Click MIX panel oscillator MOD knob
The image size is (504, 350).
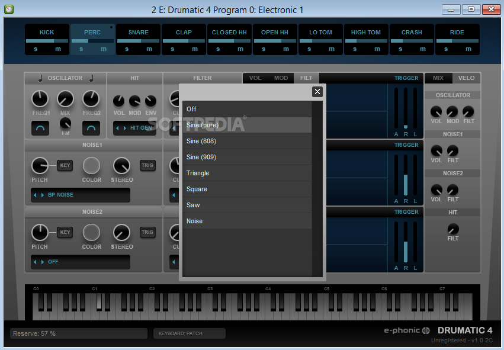click(452, 111)
